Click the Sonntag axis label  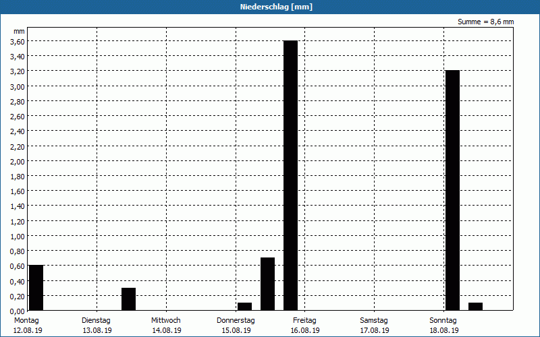[x=443, y=321]
